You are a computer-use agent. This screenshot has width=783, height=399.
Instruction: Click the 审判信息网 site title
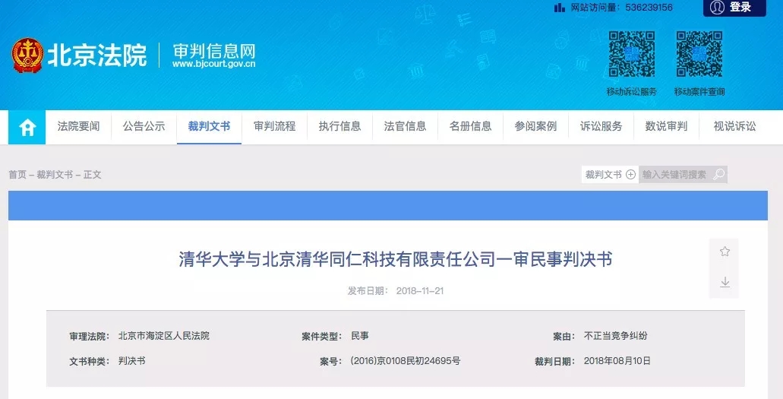click(x=213, y=51)
